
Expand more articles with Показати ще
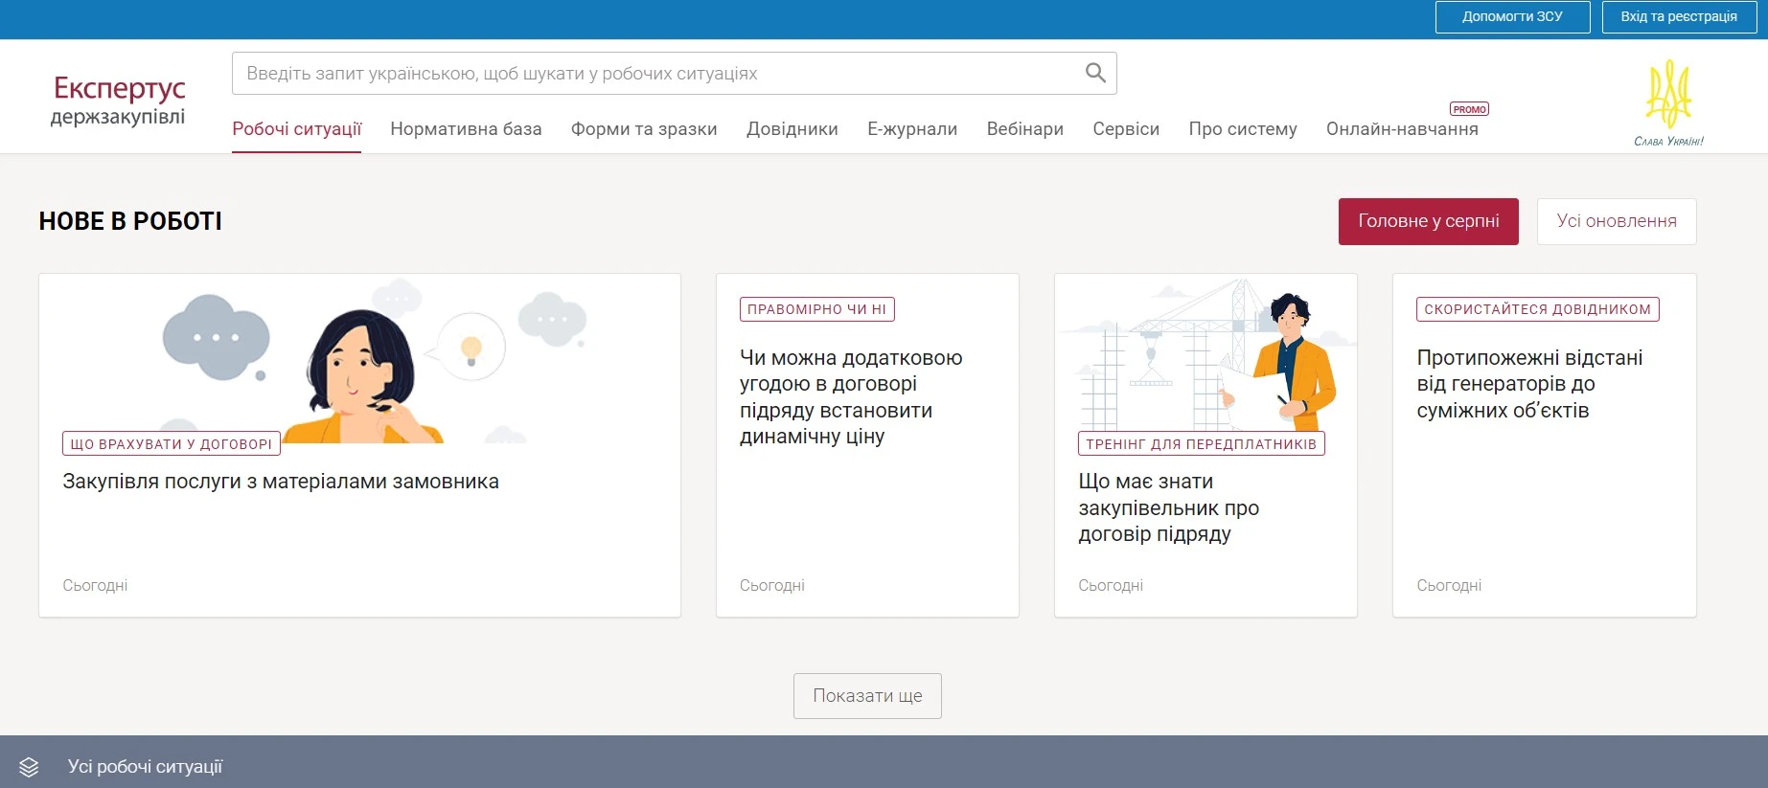pos(867,696)
